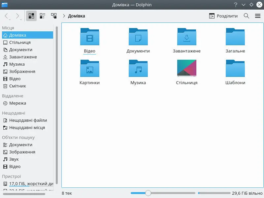Switch to Details tree view mode
Screen dimensions: 264x198
(x=54, y=16)
